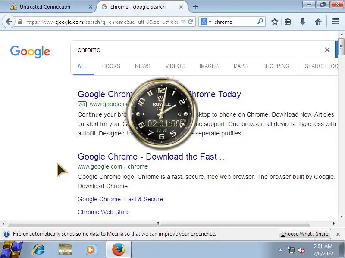Open a new tab with plus button
The width and height of the screenshot is (345, 258).
195,7
